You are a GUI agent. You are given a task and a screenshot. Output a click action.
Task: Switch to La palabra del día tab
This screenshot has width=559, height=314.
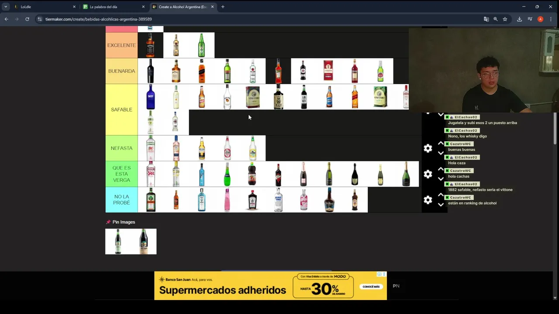113,7
